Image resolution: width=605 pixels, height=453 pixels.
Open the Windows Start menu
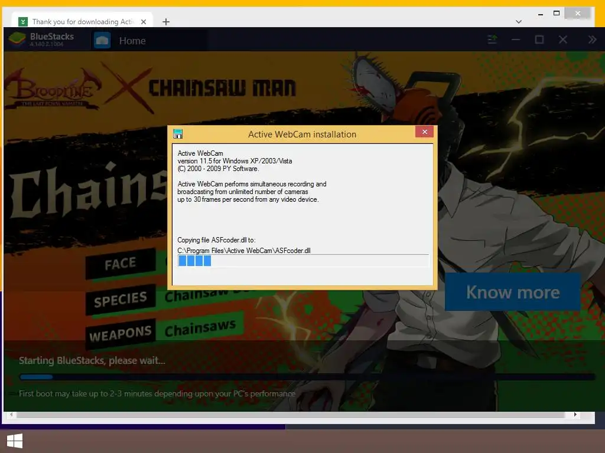coord(15,441)
